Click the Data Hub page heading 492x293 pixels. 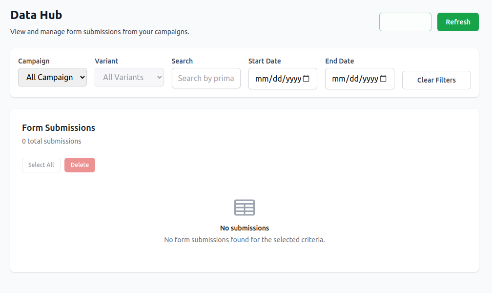(x=36, y=15)
